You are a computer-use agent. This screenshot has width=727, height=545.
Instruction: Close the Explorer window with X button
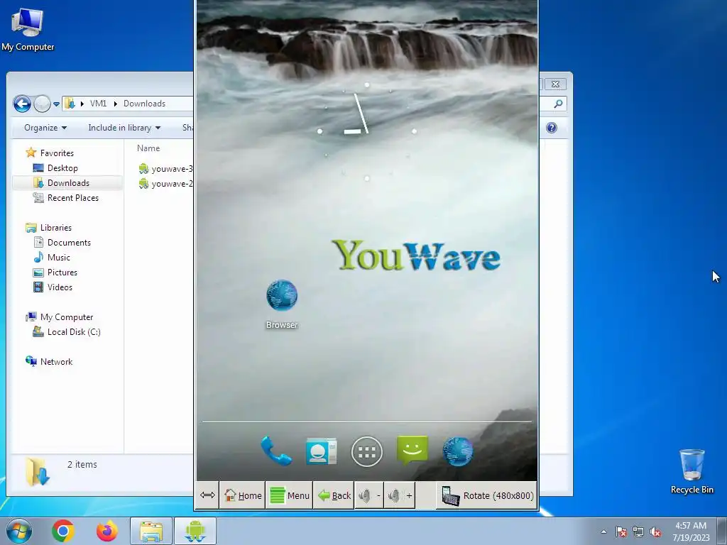coord(555,84)
